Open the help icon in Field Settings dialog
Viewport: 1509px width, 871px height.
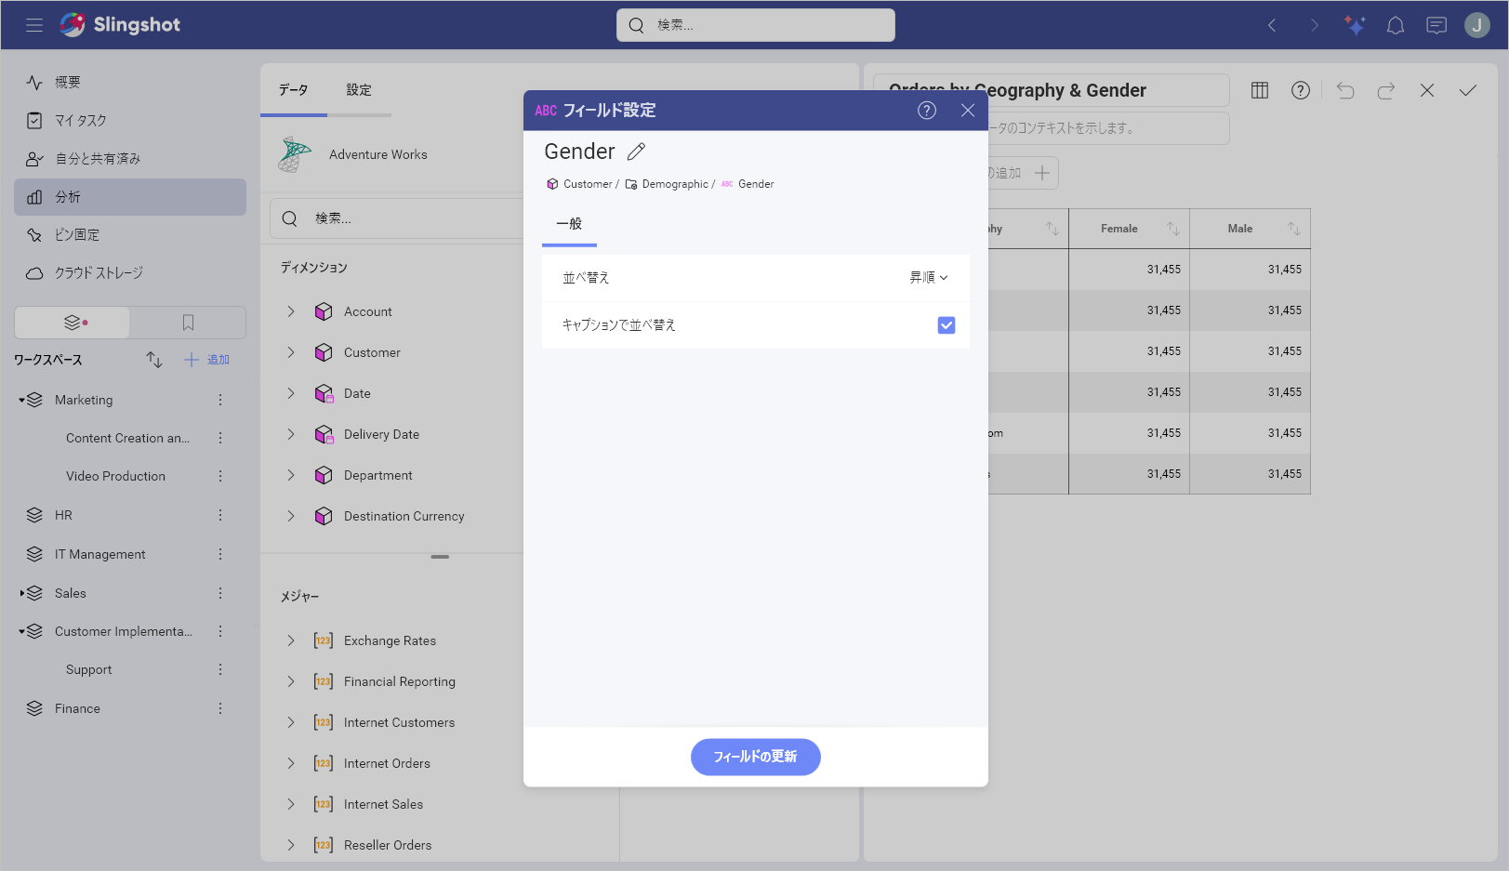click(x=927, y=111)
